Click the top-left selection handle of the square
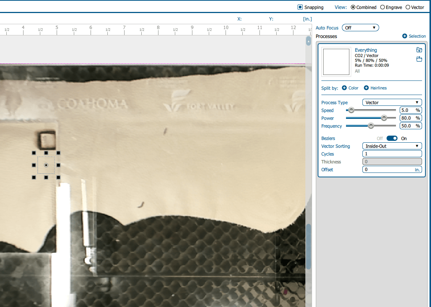 (x=34, y=153)
